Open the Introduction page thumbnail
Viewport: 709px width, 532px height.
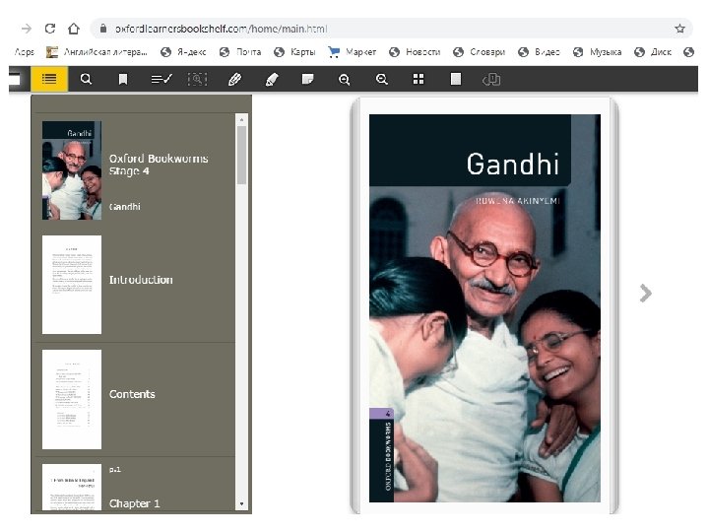pos(72,285)
